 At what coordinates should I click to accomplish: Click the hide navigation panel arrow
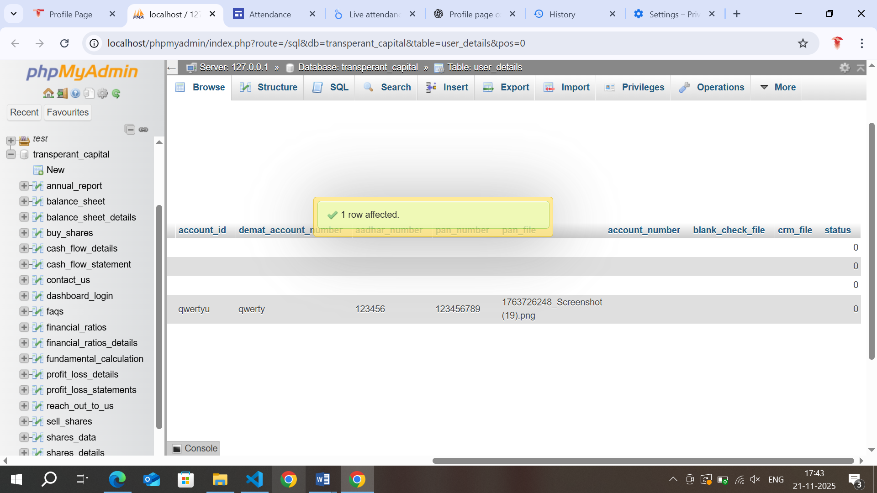(x=171, y=68)
